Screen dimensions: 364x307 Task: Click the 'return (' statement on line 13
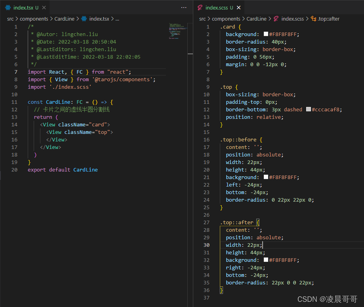[46, 117]
